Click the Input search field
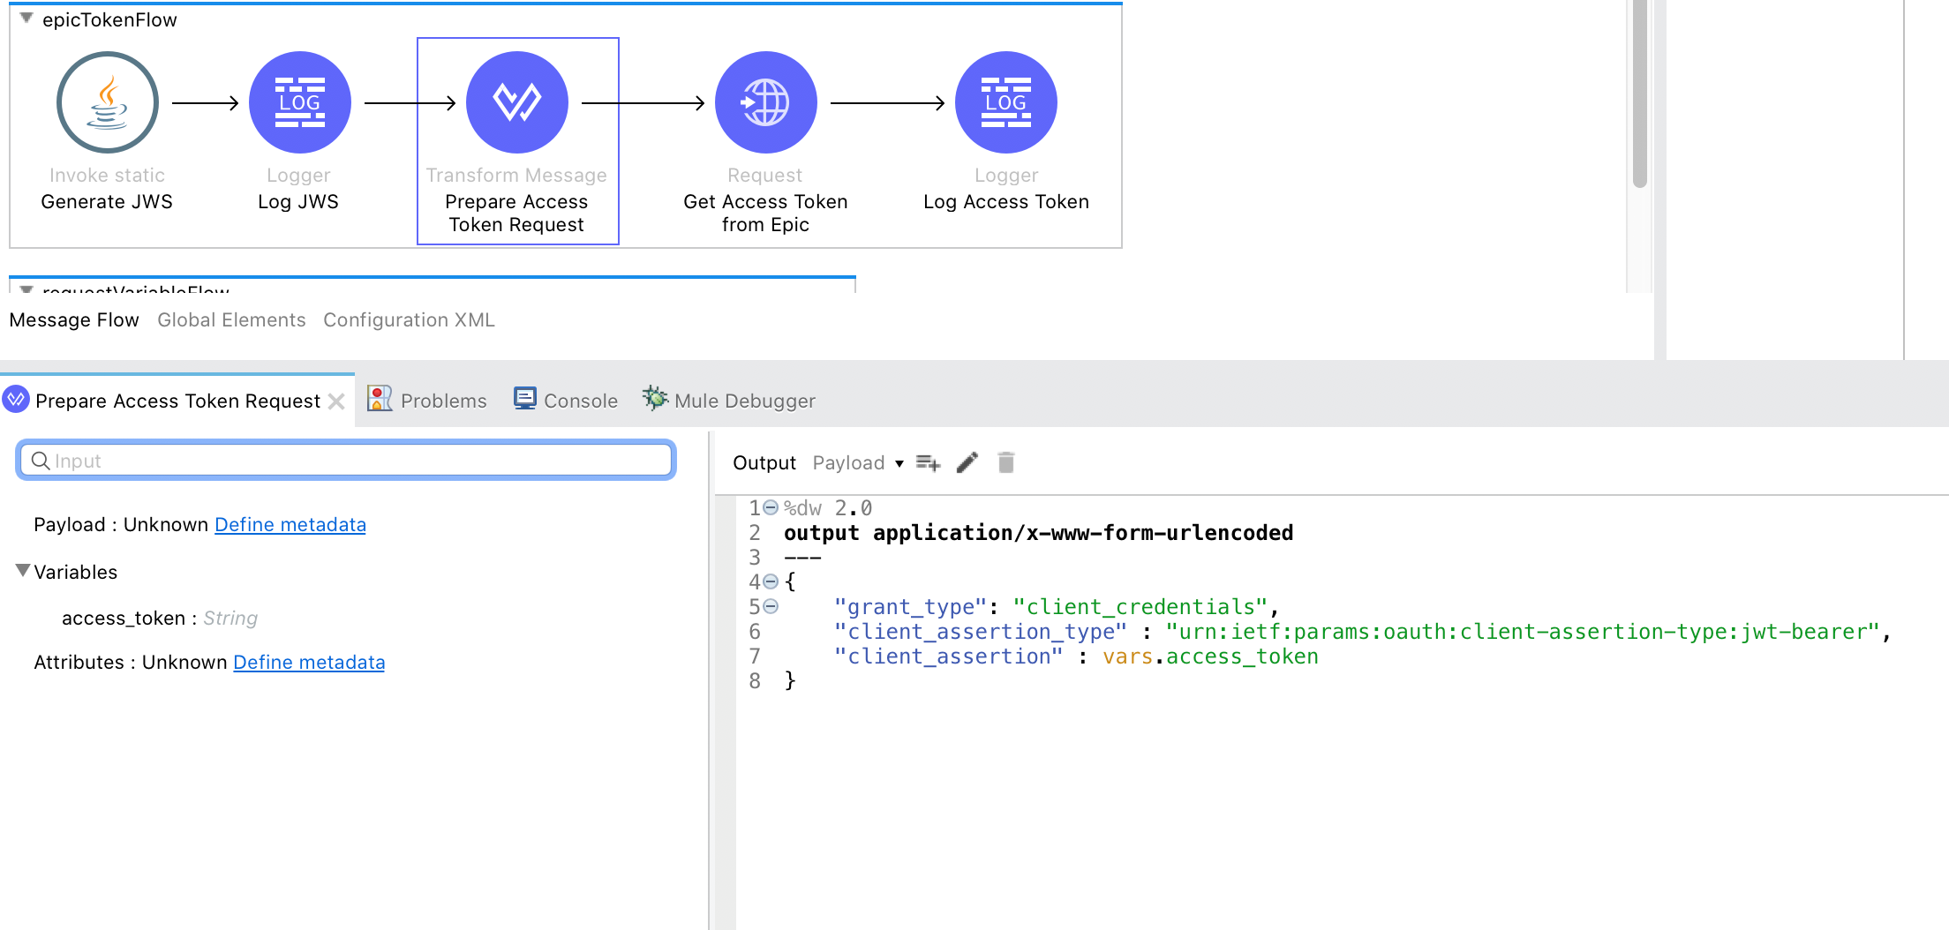Image resolution: width=1949 pixels, height=930 pixels. coord(346,460)
